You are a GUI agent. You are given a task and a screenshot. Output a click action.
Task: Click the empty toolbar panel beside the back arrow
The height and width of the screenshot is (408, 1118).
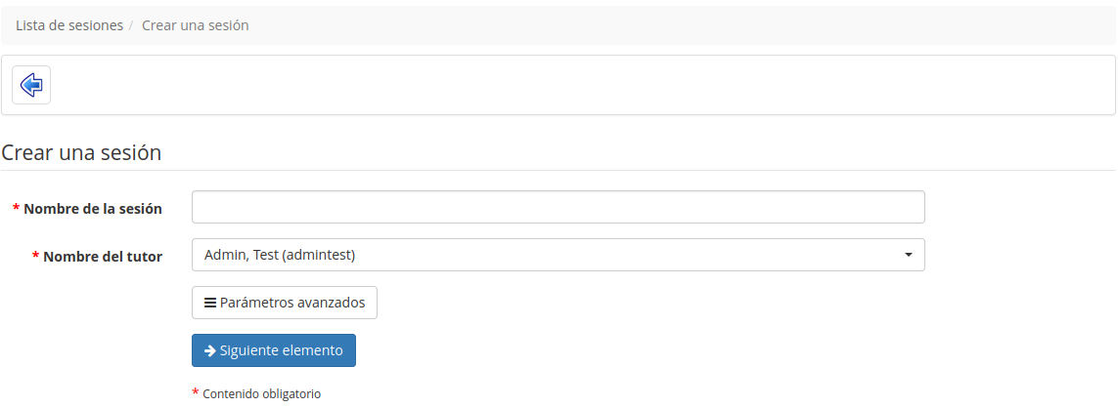582,86
